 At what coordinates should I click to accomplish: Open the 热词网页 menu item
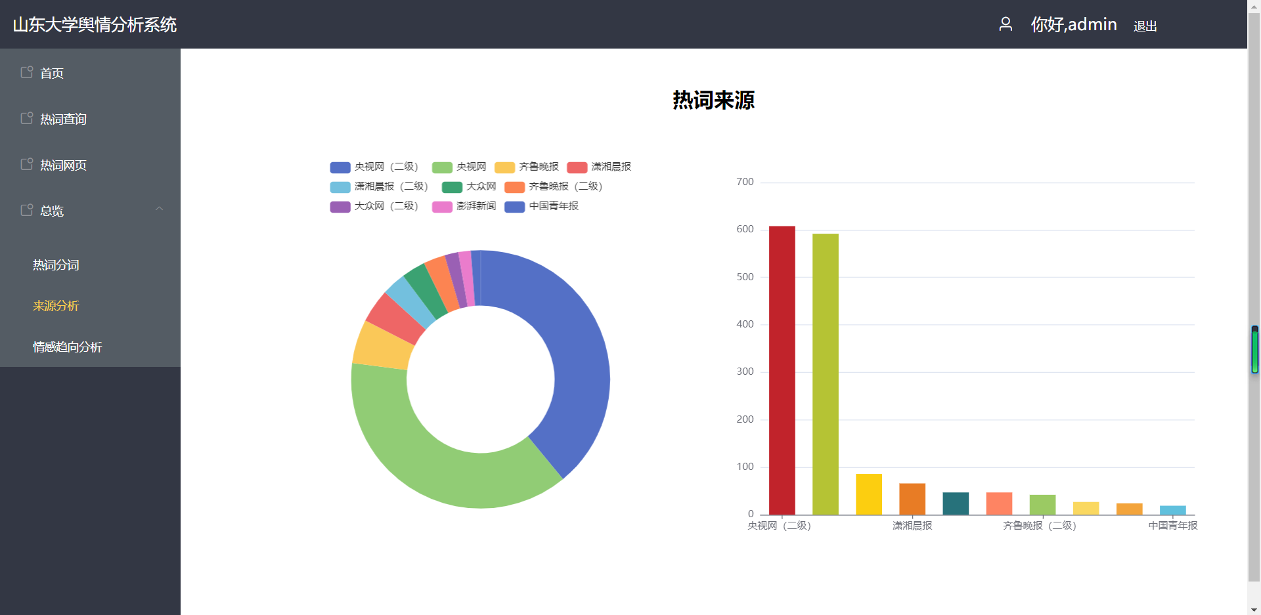coord(90,165)
